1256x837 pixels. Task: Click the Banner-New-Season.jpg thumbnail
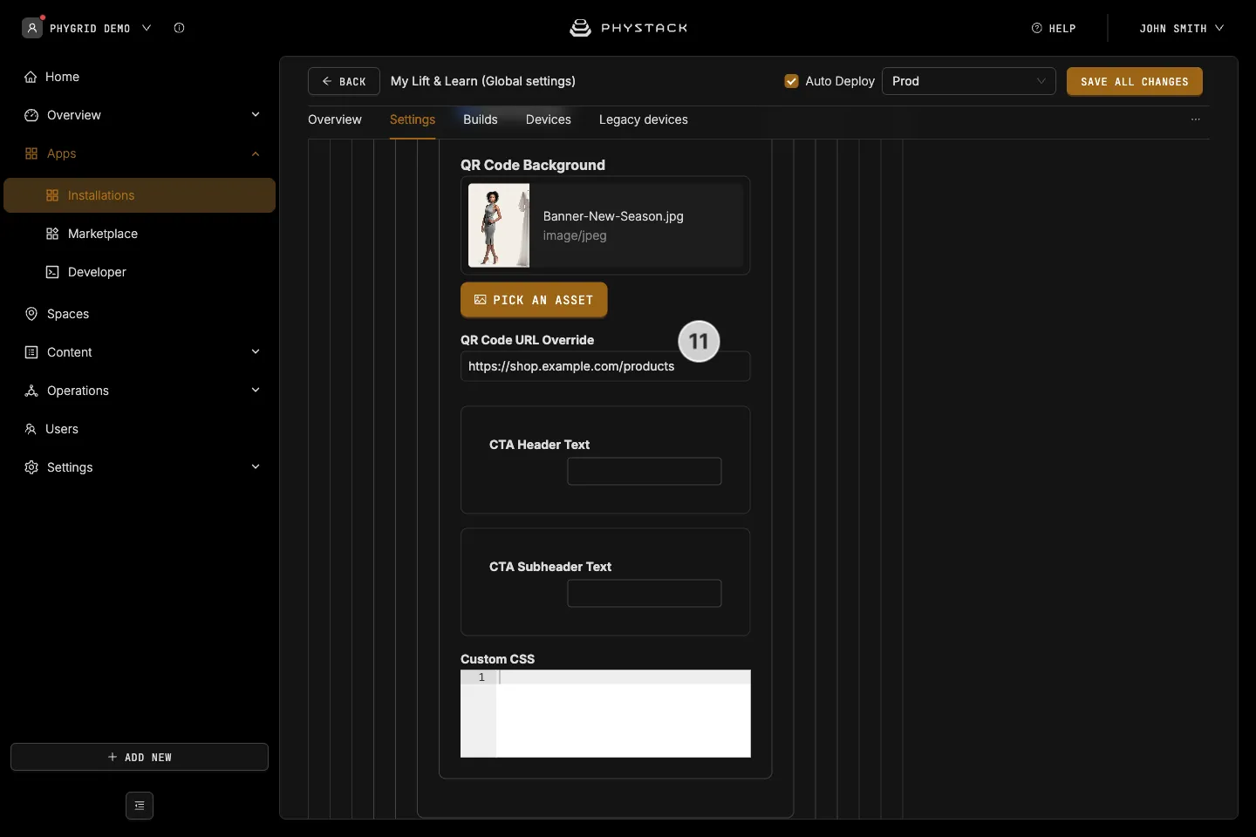[499, 225]
